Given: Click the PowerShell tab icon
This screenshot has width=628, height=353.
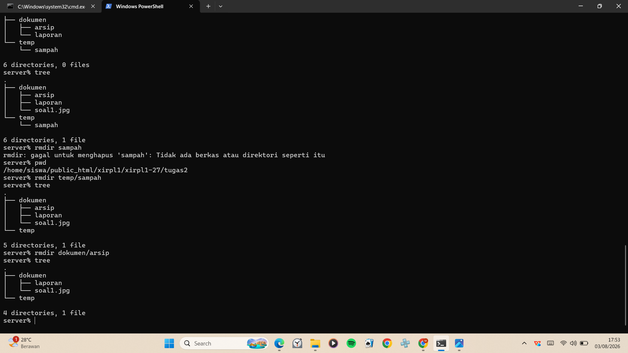Looking at the screenshot, I should click(x=109, y=6).
